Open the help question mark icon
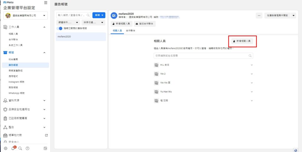The height and width of the screenshot is (152, 302). [x=27, y=148]
